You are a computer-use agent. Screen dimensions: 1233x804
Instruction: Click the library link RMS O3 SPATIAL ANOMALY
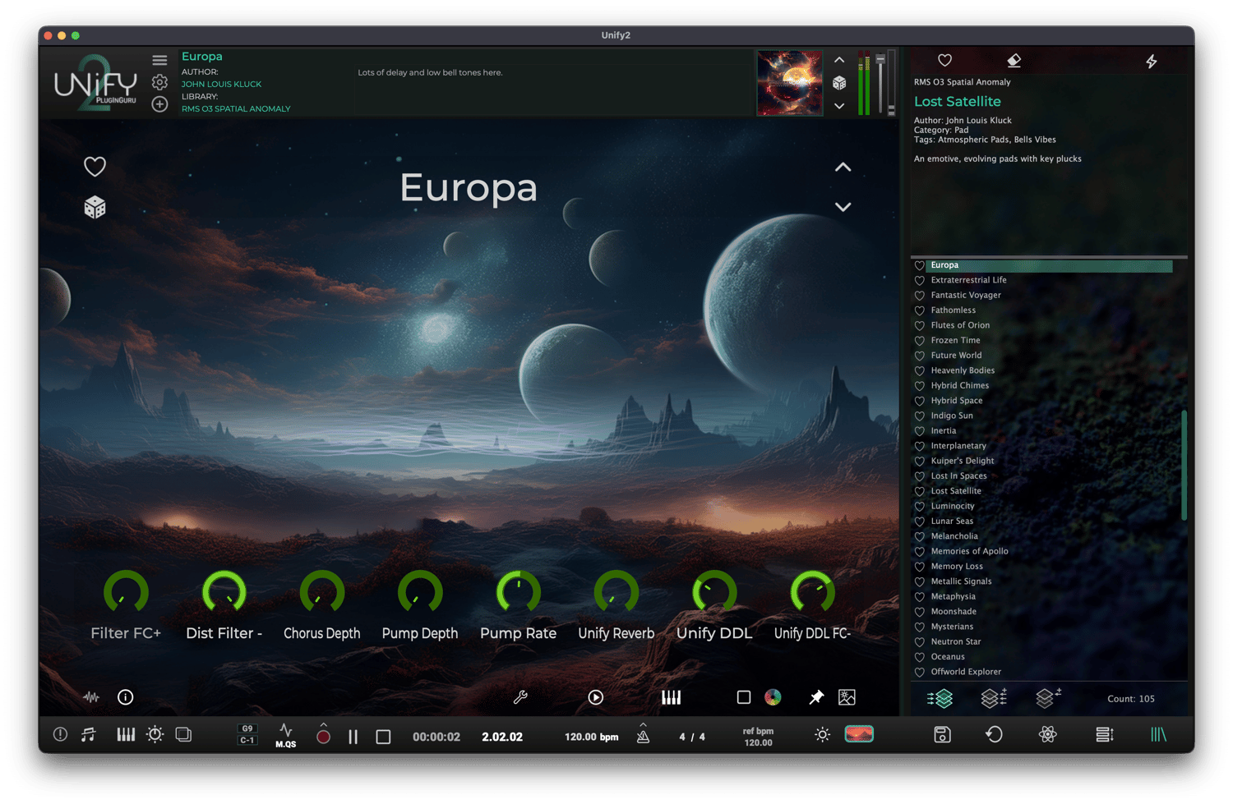coord(236,108)
